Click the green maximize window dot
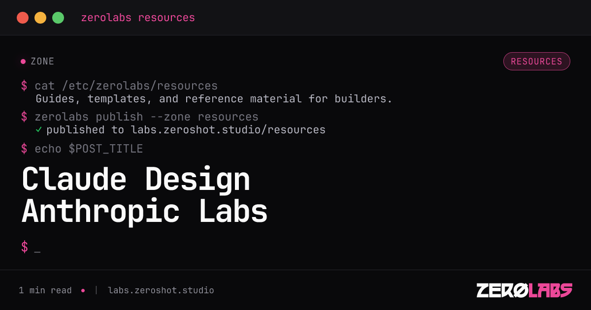Image resolution: width=591 pixels, height=310 pixels. click(58, 18)
